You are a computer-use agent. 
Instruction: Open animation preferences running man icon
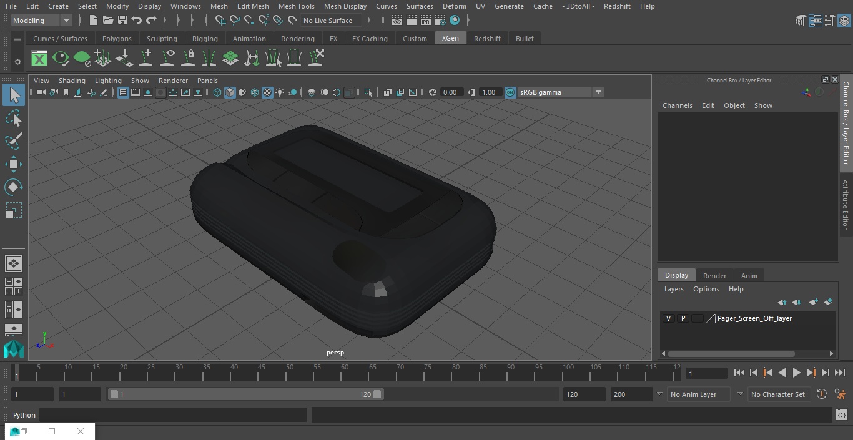click(840, 394)
